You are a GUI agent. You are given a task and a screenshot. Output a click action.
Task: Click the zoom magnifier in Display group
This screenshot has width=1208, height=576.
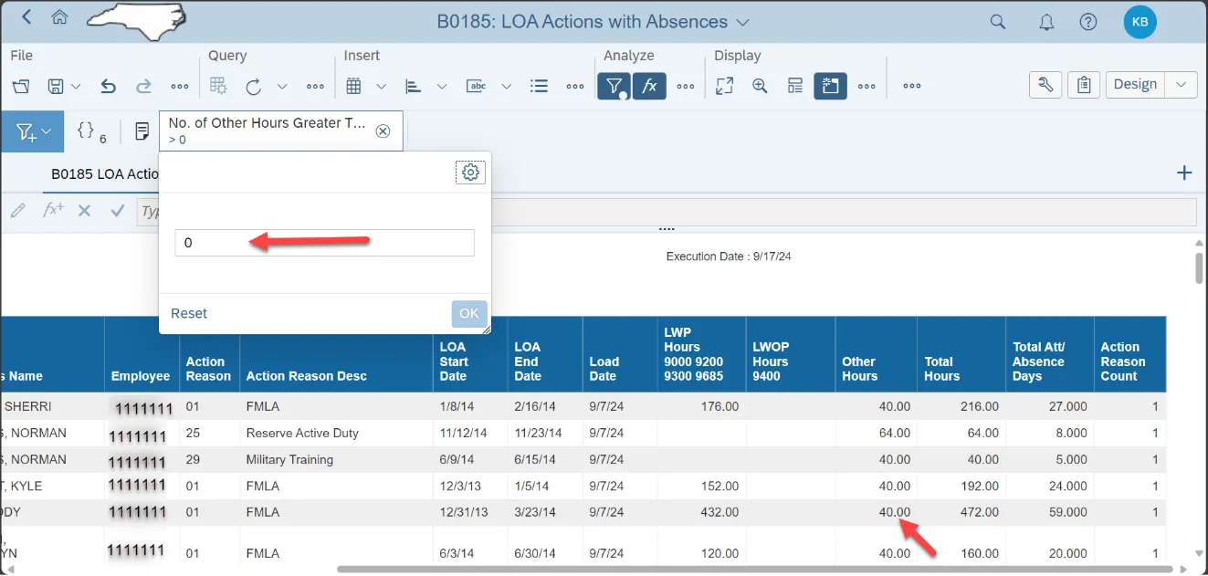(760, 86)
